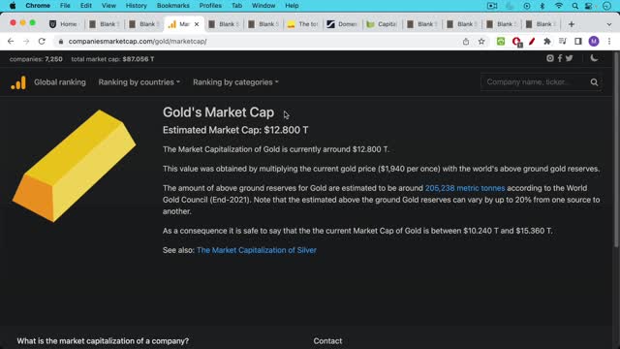Click the companies: 7,250 text
The image size is (620, 349).
pyautogui.click(x=36, y=59)
